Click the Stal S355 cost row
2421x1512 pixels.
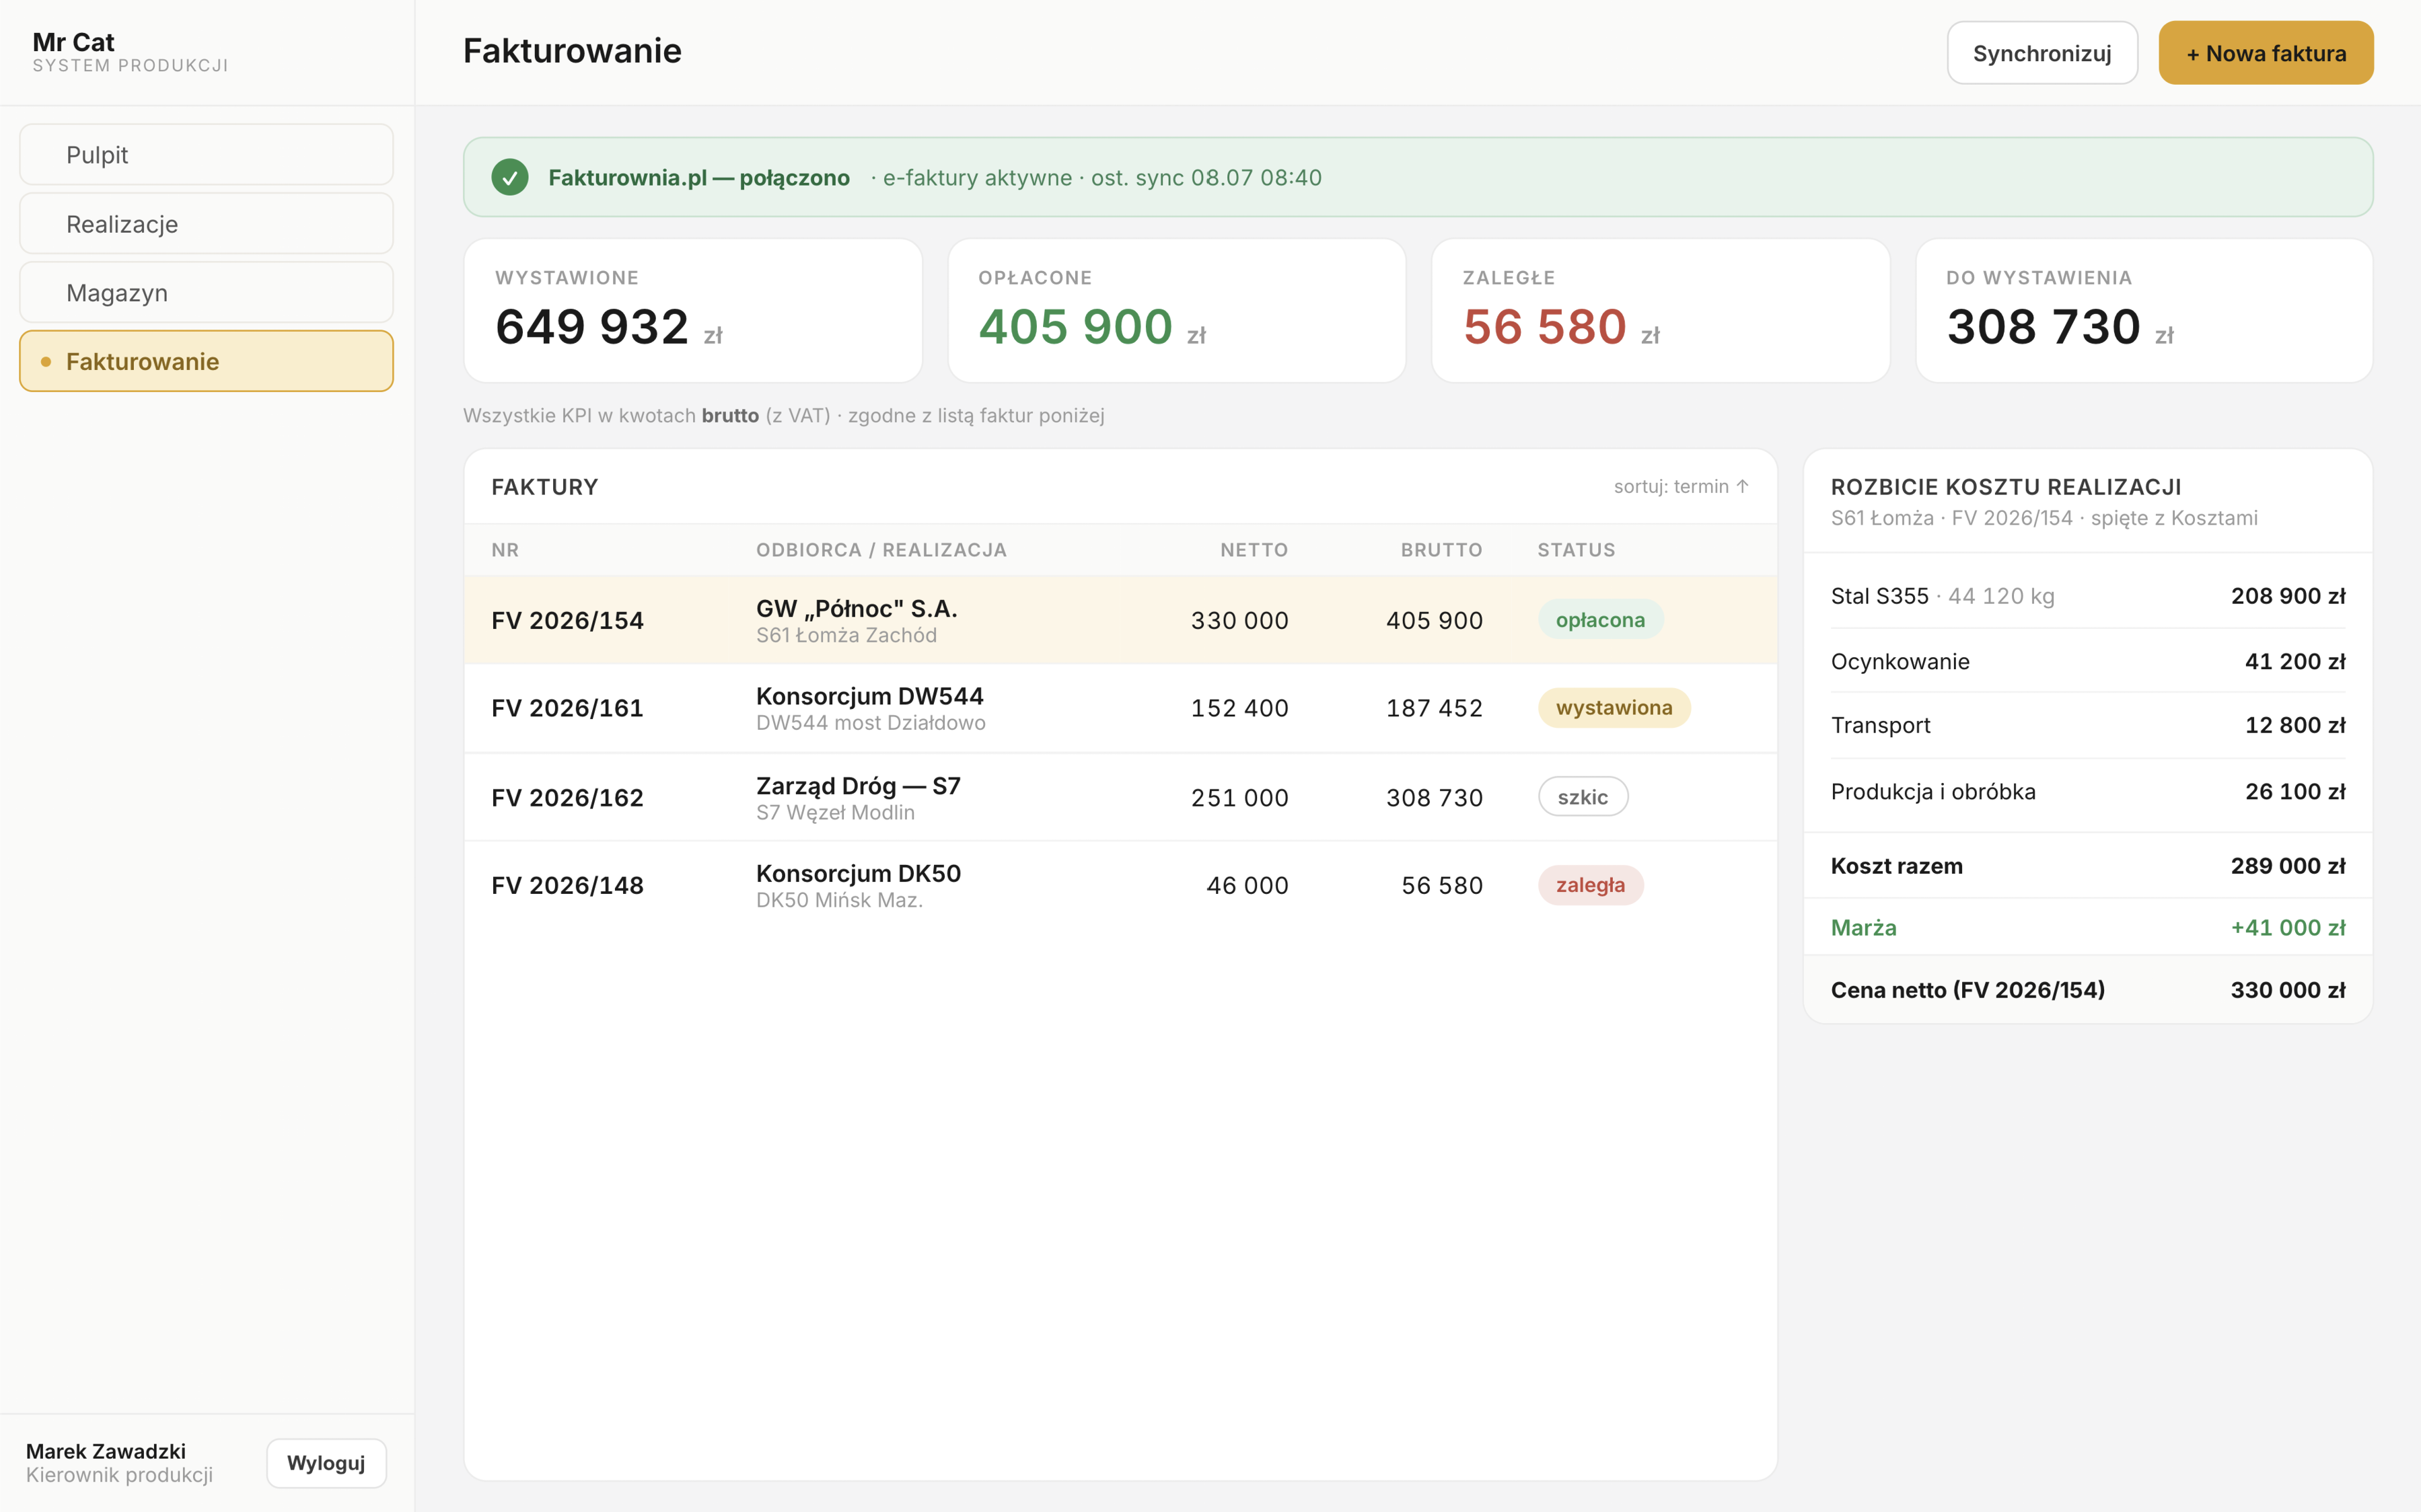tap(2088, 596)
